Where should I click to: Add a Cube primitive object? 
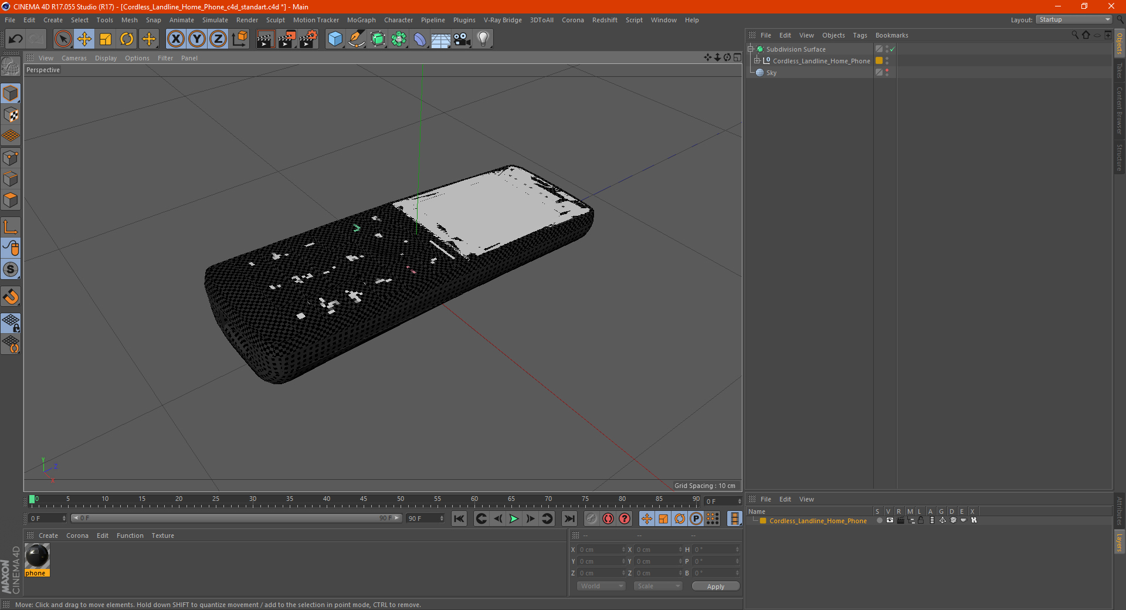335,39
